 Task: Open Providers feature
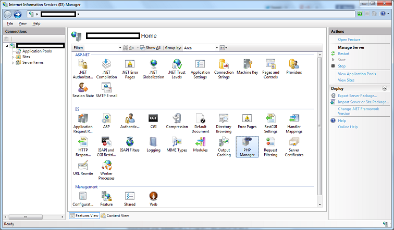(x=294, y=67)
